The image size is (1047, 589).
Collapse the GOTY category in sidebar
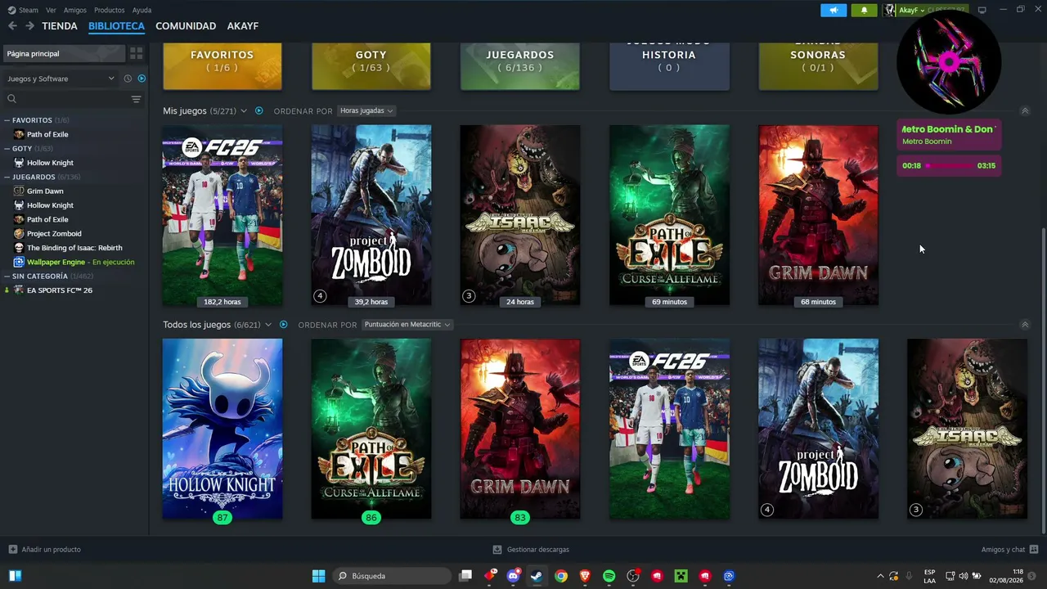(x=7, y=149)
